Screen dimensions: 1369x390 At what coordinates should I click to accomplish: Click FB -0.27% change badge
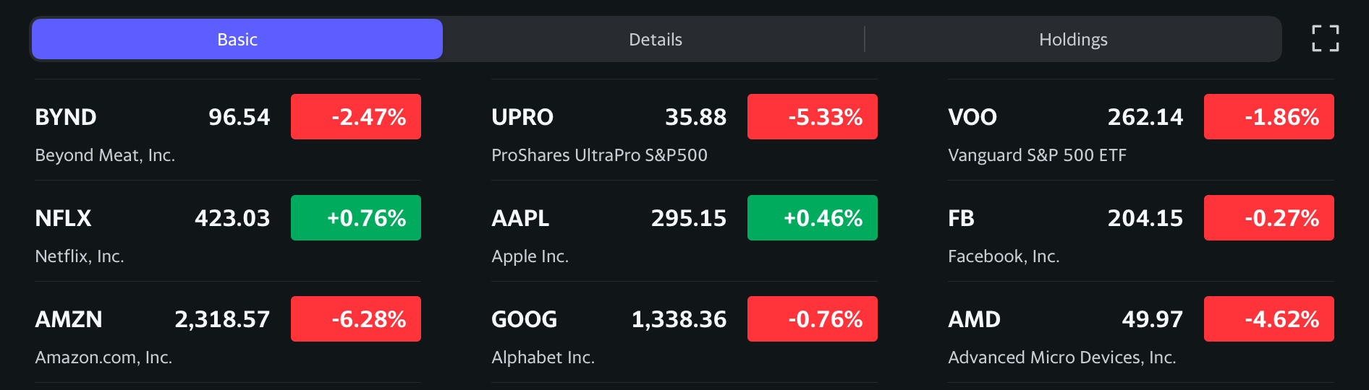[x=1269, y=217]
